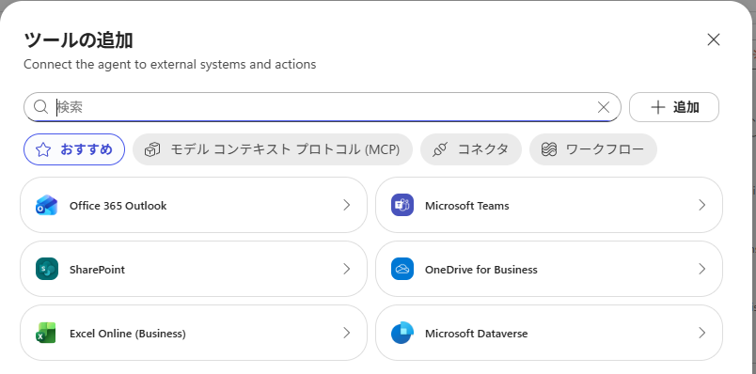Viewport: 756px width, 374px height.
Task: Expand Microsoft Dataverse with its chevron
Action: point(702,333)
